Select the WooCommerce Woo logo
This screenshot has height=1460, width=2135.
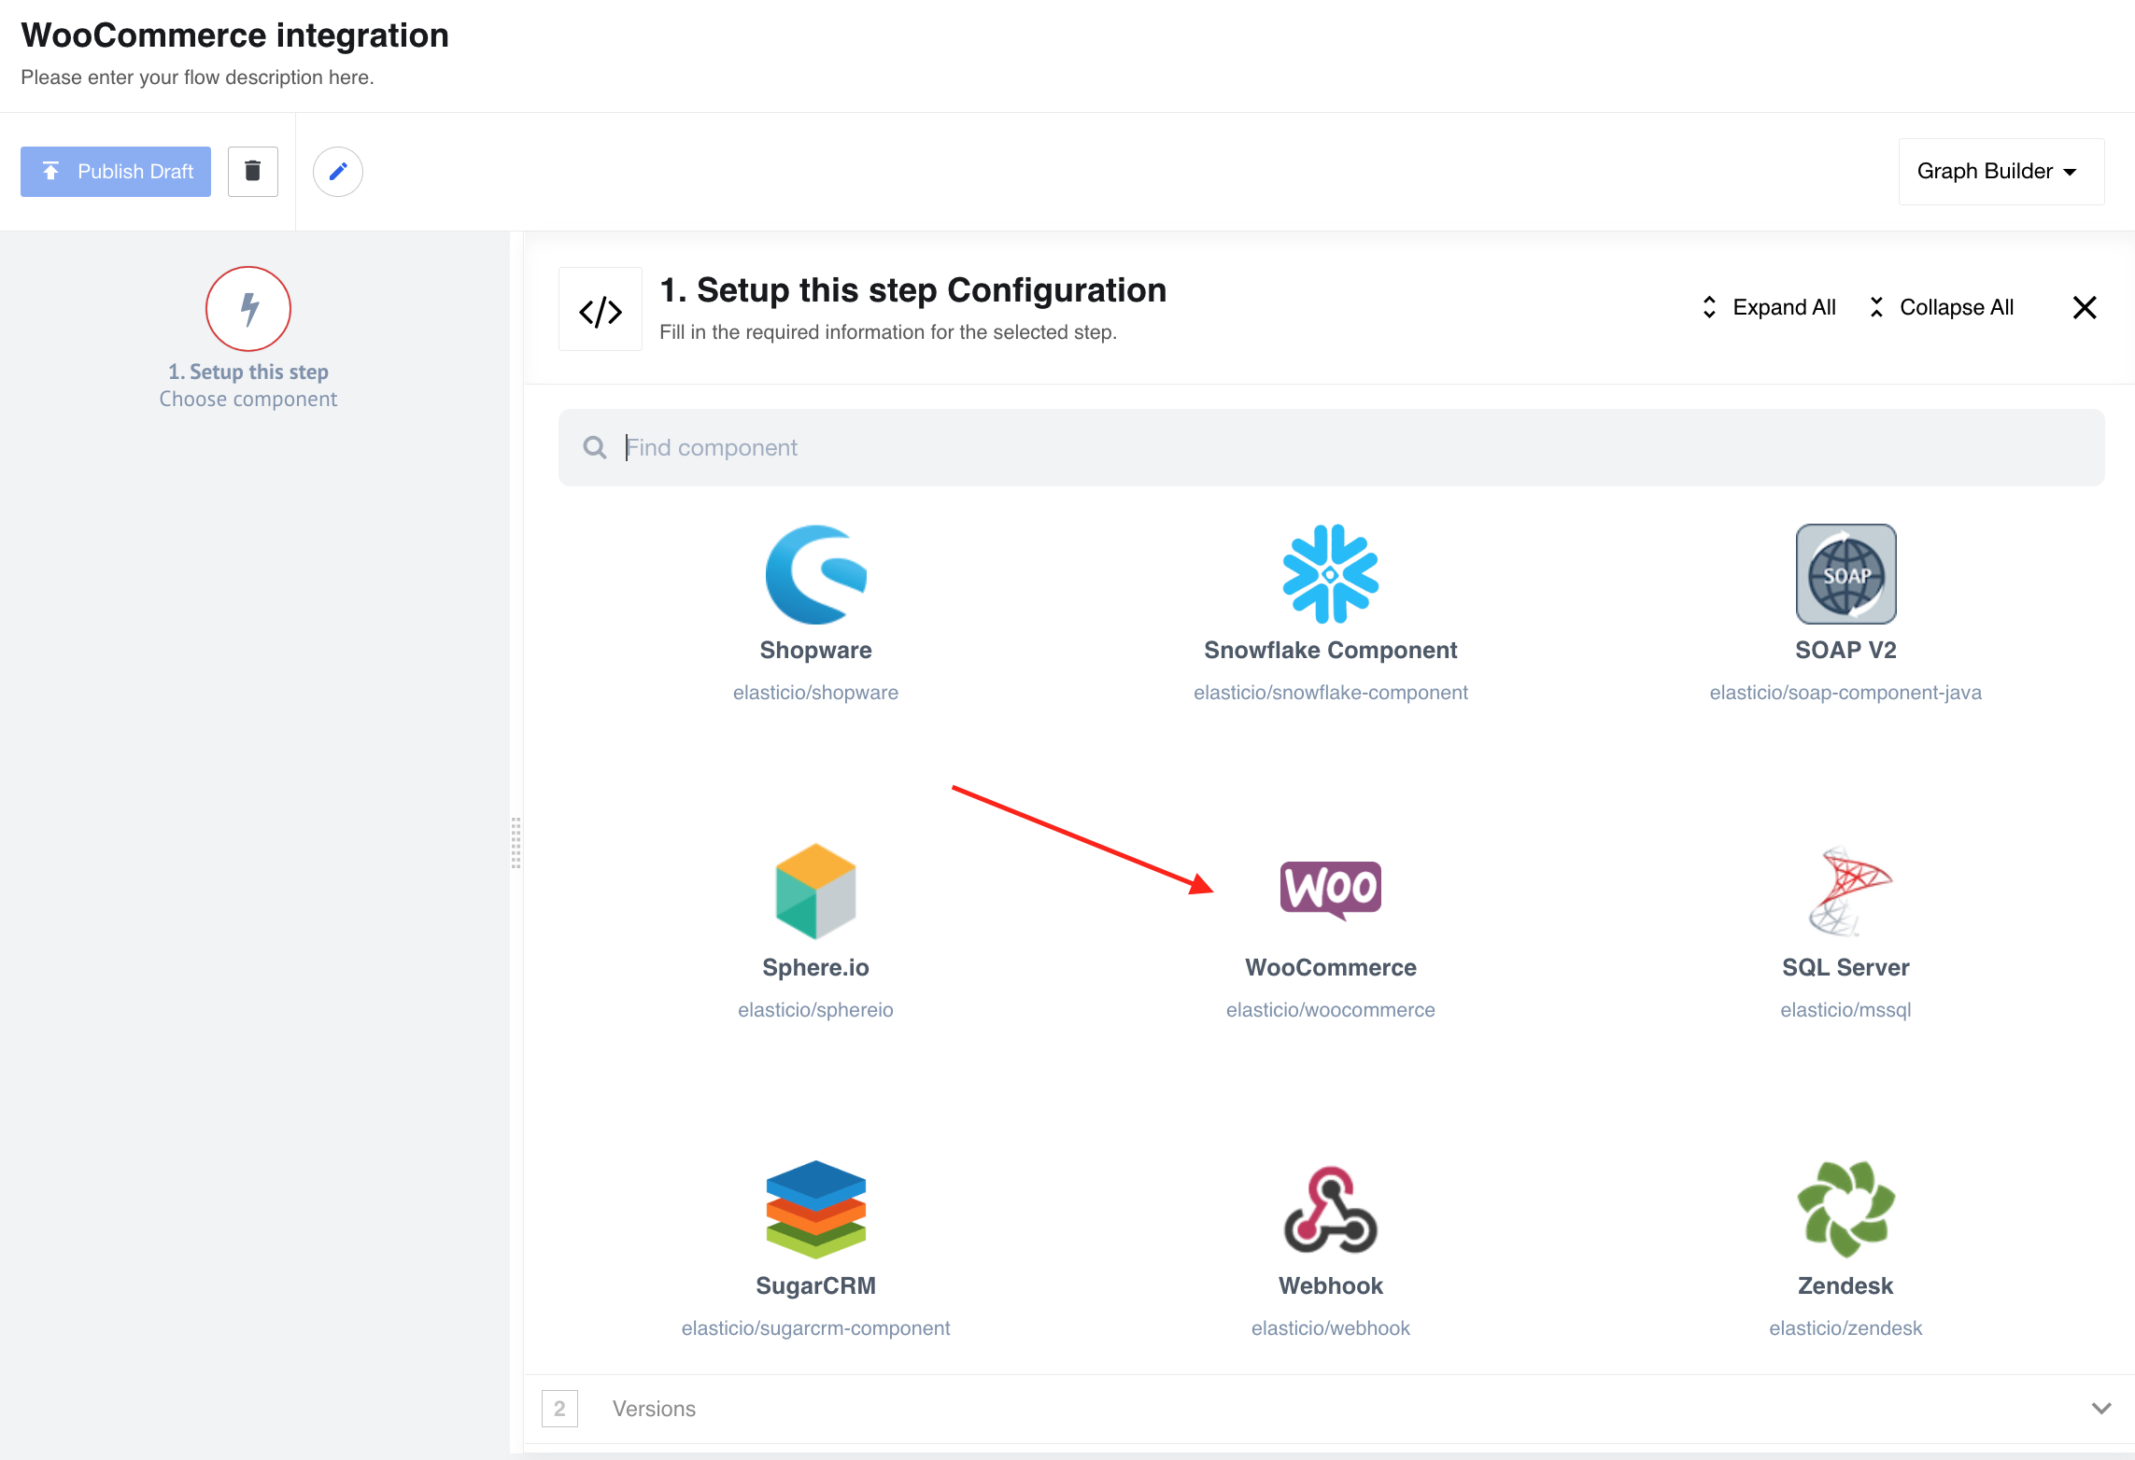pyautogui.click(x=1330, y=890)
